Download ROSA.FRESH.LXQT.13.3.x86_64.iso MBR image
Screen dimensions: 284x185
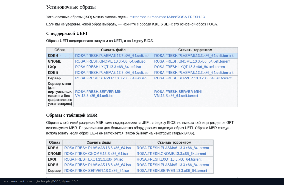pos(94,159)
